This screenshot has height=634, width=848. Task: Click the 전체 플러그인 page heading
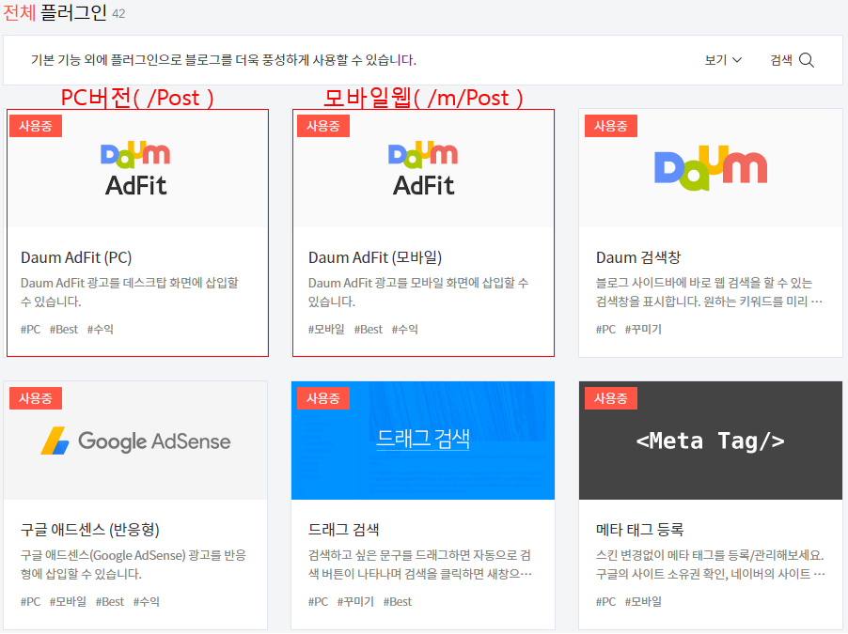55,12
